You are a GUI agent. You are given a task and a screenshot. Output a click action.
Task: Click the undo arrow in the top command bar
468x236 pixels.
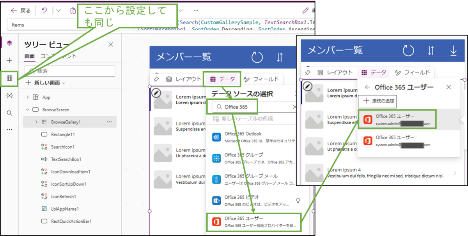pyautogui.click(x=44, y=11)
